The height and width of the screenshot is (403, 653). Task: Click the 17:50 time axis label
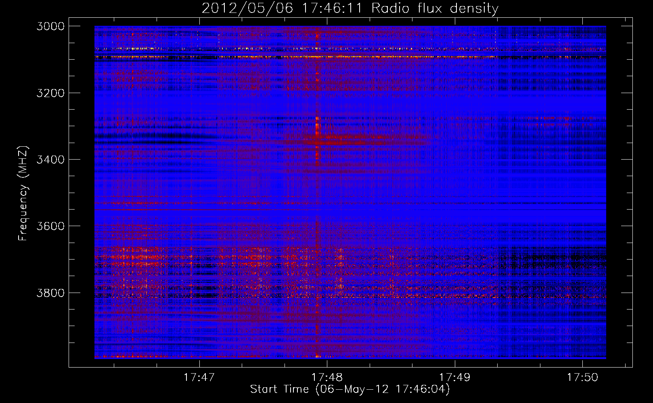[x=582, y=377]
